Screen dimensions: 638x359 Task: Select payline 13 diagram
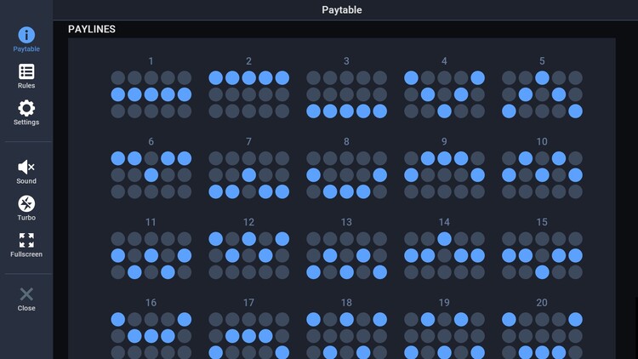(346, 255)
